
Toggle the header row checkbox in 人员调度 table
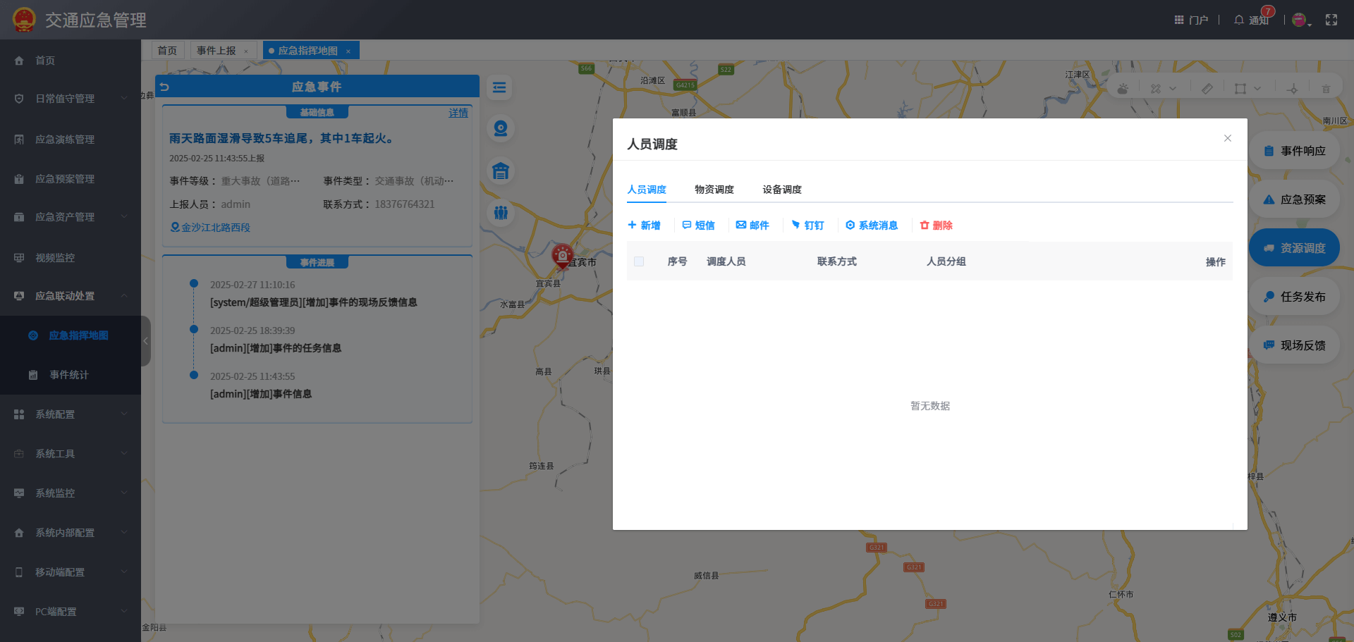[639, 261]
